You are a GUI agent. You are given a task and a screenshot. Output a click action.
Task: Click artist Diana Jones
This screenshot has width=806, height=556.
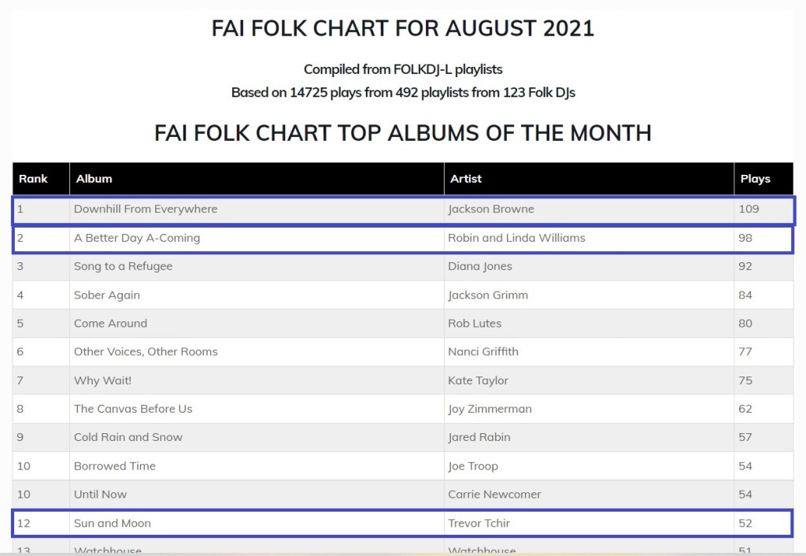(480, 266)
